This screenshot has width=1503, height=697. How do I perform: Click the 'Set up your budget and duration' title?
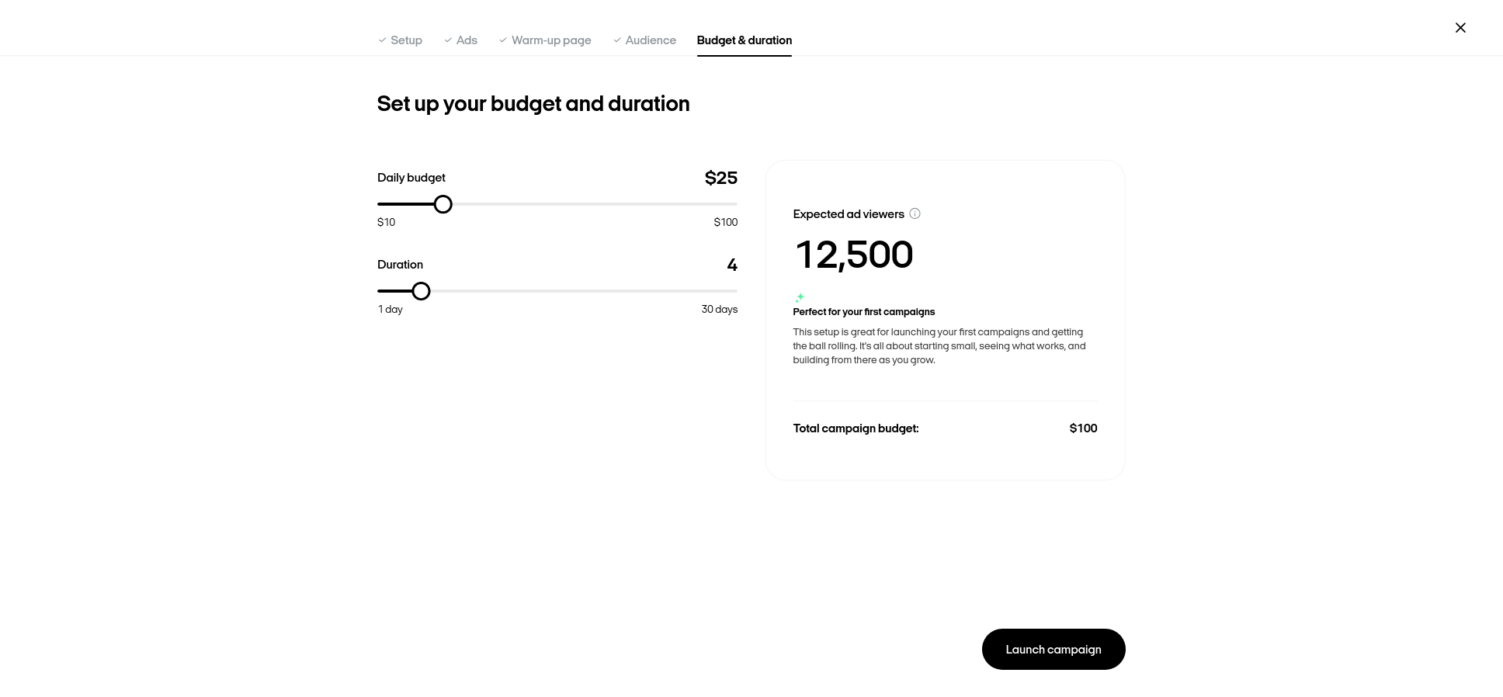point(533,104)
